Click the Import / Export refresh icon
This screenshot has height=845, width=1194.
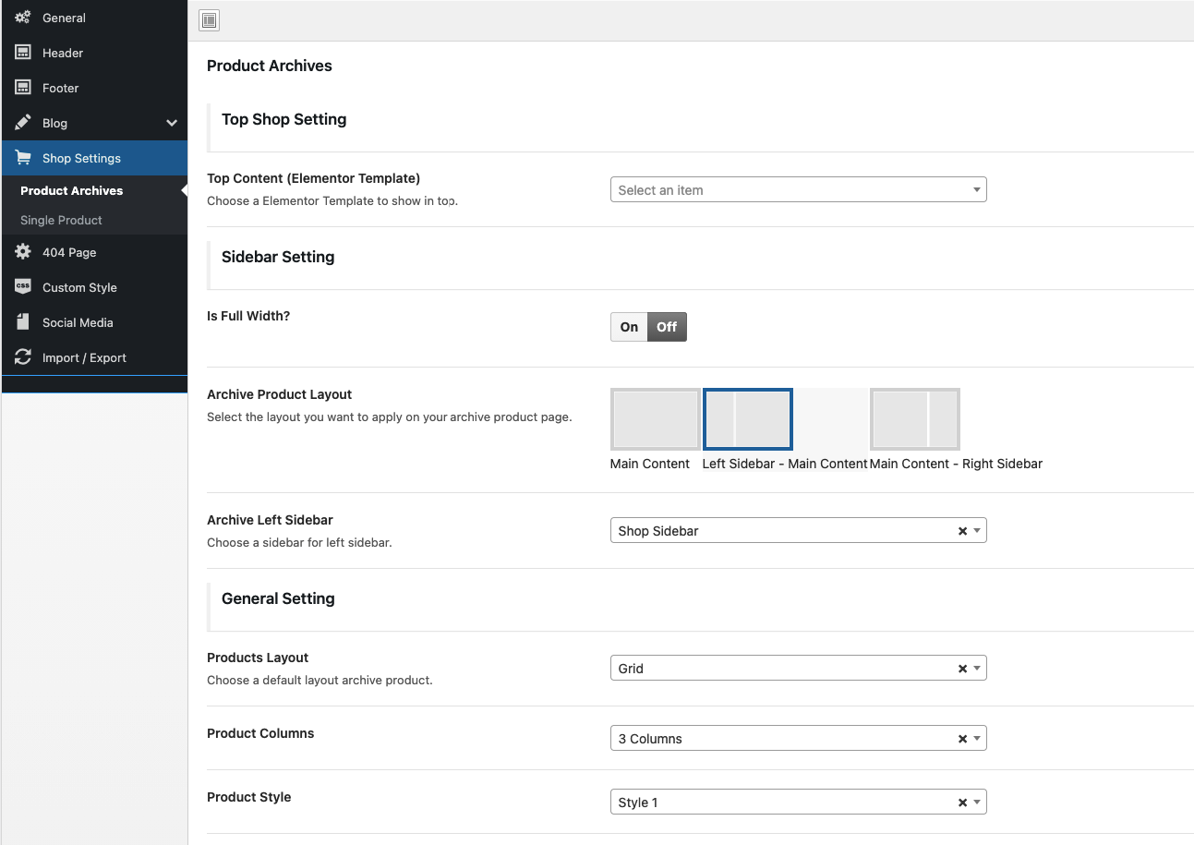coord(23,357)
